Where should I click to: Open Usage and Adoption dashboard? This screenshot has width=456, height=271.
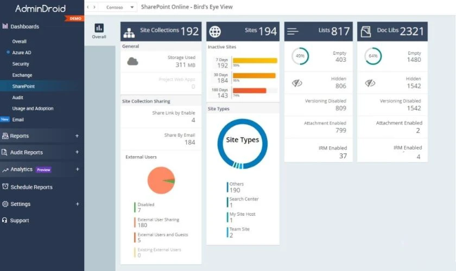pos(33,108)
